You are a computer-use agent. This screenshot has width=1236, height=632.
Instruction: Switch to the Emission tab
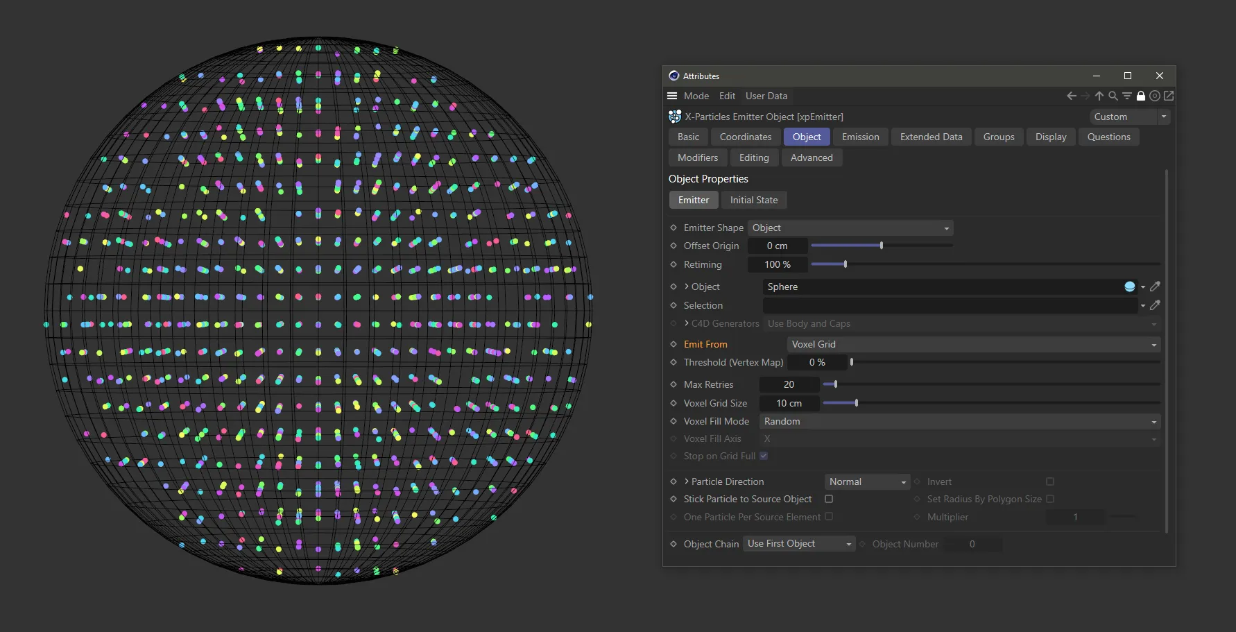pyautogui.click(x=860, y=137)
